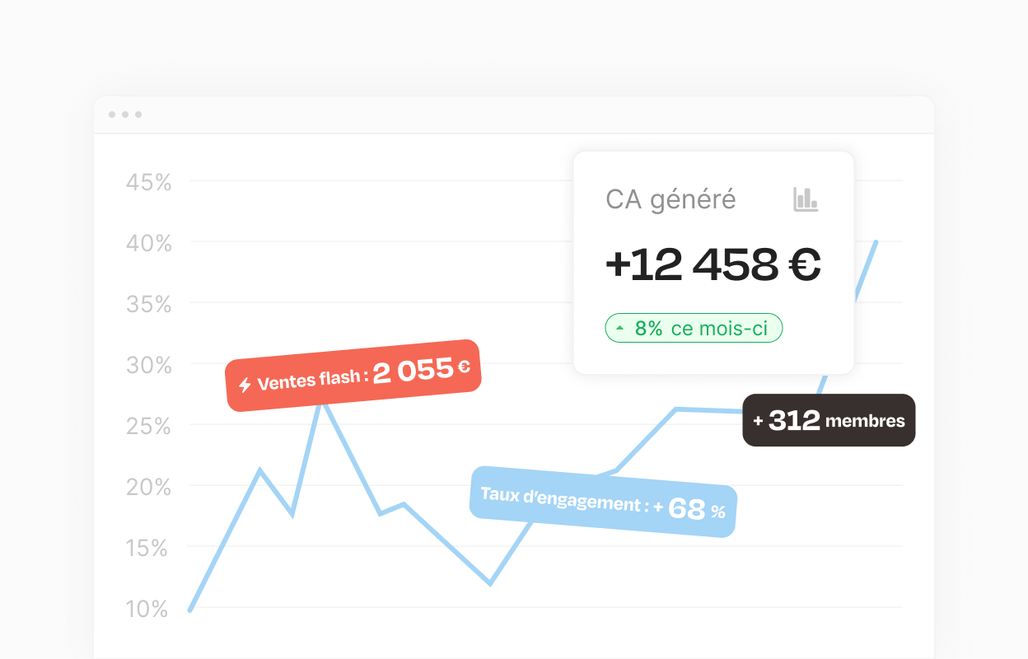Click the 40% y-axis label
This screenshot has width=1028, height=659.
(149, 244)
